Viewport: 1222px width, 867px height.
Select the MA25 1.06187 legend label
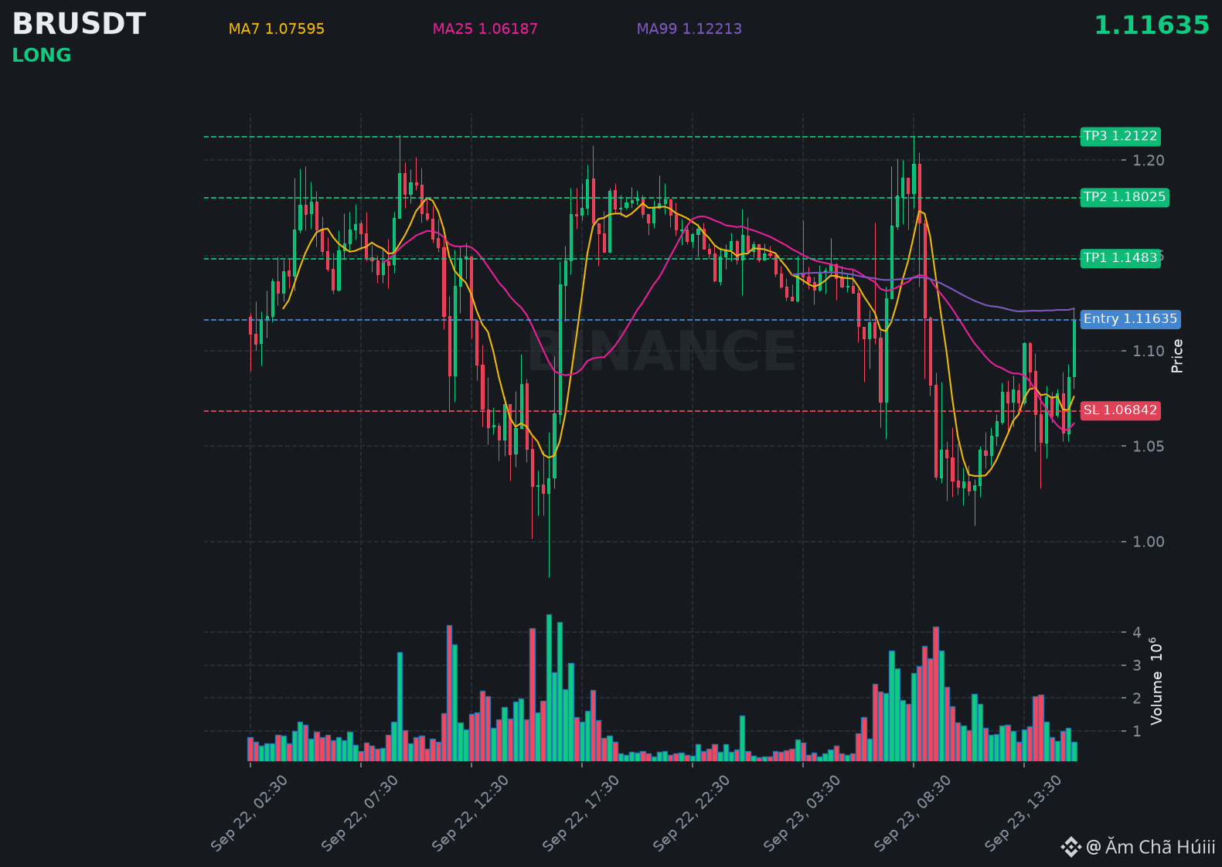485,29
